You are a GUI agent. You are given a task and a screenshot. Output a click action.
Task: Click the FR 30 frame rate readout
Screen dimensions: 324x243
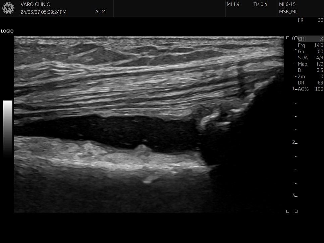tap(310, 20)
